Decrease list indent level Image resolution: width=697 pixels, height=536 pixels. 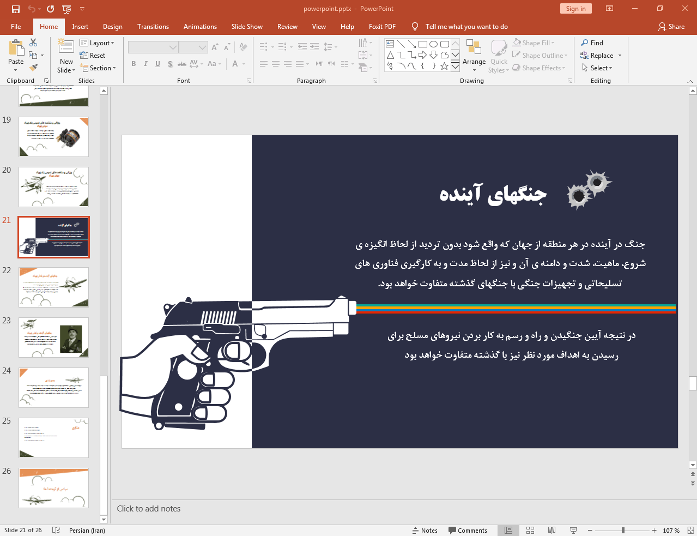click(x=302, y=47)
